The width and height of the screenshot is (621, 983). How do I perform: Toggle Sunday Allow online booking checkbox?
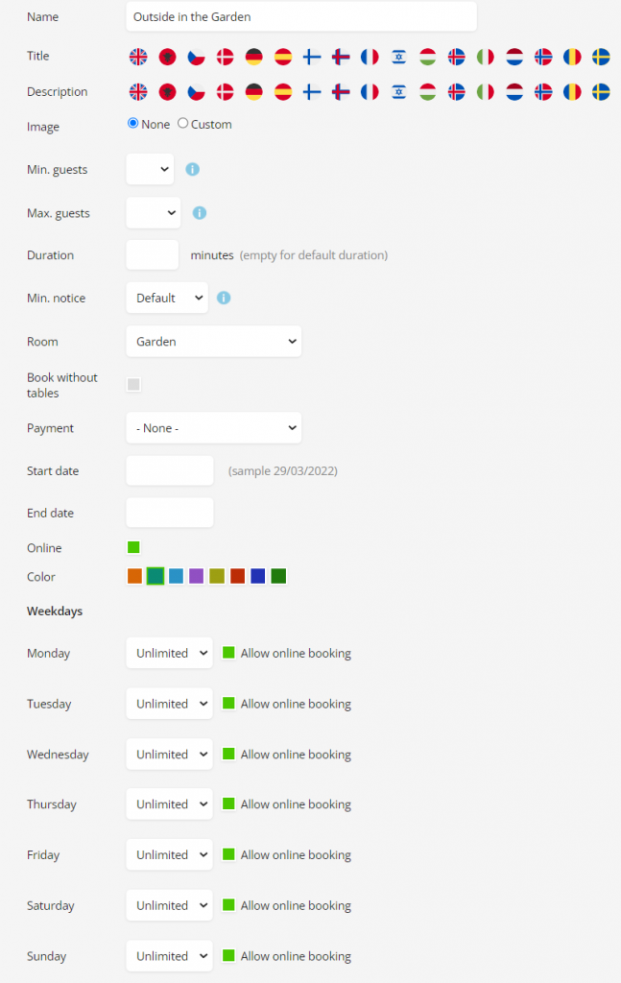[x=228, y=955]
